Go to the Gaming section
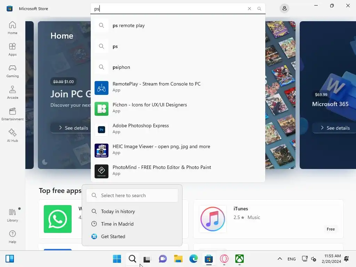This screenshot has height=267, width=356. tap(13, 71)
